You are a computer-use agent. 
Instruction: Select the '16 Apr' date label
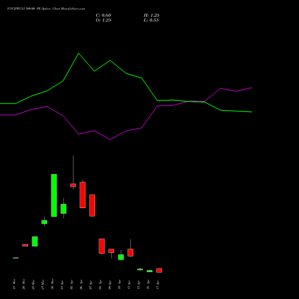click(148, 284)
